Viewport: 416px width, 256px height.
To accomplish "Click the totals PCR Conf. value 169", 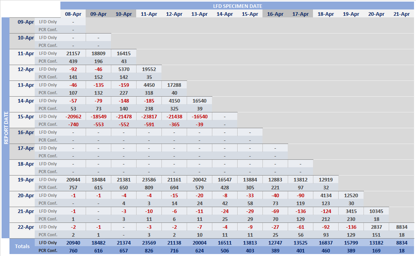I will [376, 251].
